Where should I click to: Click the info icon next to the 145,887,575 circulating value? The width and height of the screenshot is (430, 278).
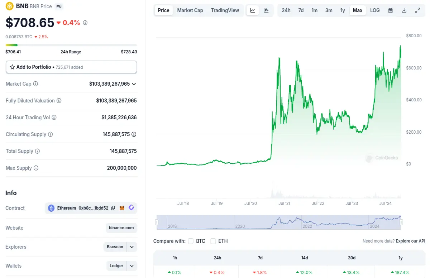click(x=134, y=134)
